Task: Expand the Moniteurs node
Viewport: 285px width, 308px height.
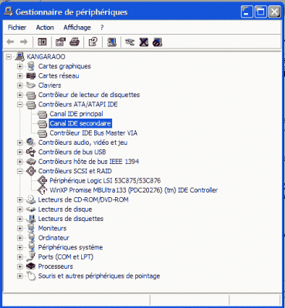Action: [20, 229]
